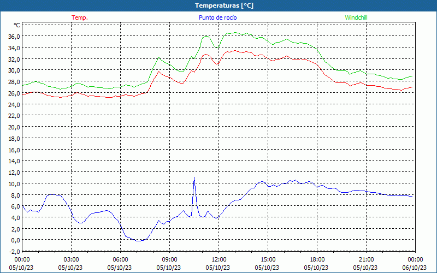Click the Temperaturas [°C] chart title
The height and width of the screenshot is (273, 437).
click(x=224, y=5)
